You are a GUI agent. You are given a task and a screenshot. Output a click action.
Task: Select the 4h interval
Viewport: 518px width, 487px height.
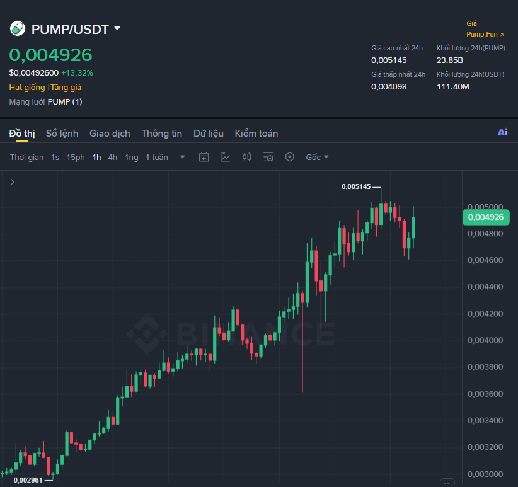113,157
